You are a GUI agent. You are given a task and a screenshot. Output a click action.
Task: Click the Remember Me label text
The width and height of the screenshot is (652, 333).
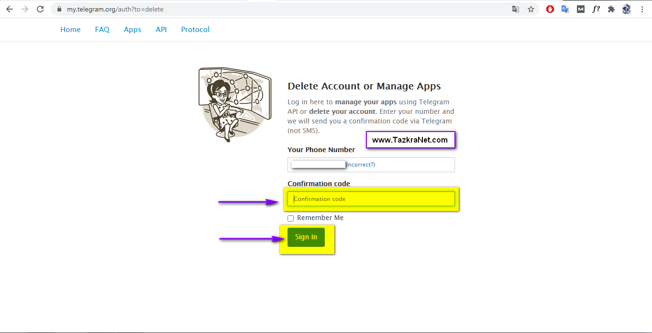(x=320, y=218)
